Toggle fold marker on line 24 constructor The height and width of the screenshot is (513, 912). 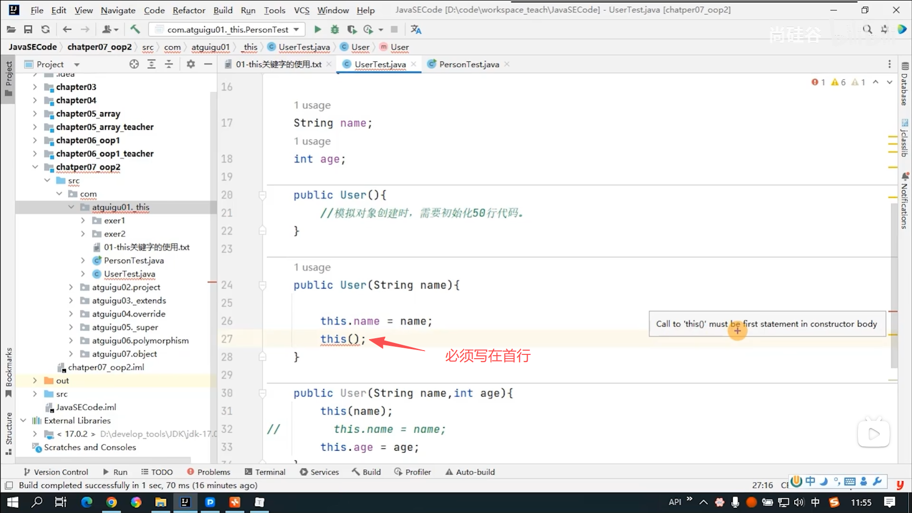pyautogui.click(x=262, y=285)
